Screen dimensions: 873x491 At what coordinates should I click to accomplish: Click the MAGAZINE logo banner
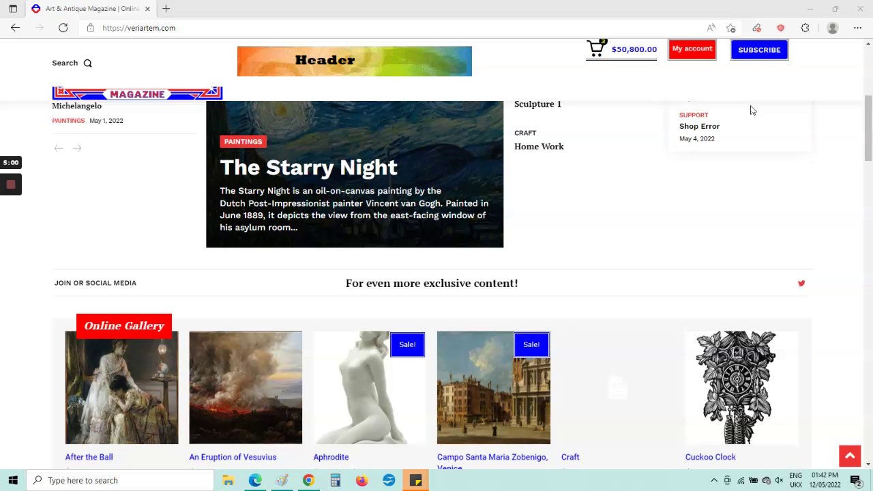pyautogui.click(x=137, y=93)
